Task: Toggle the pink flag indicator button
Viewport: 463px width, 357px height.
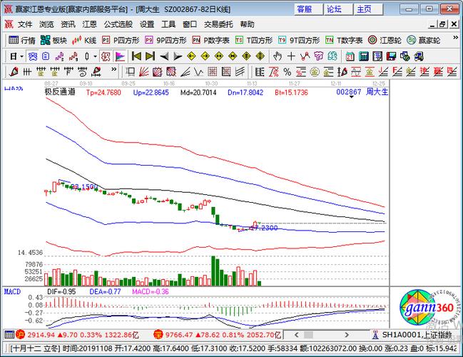Action: [120, 56]
